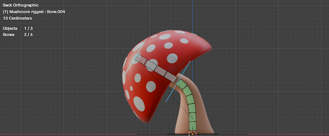
Task: Click the 3D cursor at mushroom base
Action: click(192, 134)
